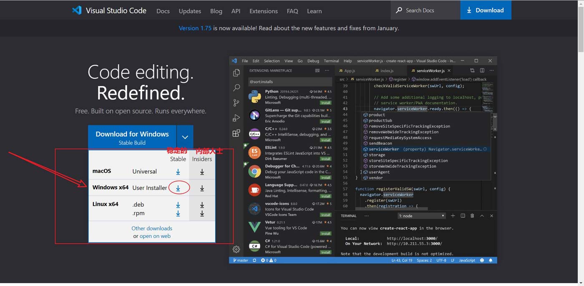Download Linux .rpm Insiders package

[x=202, y=214]
